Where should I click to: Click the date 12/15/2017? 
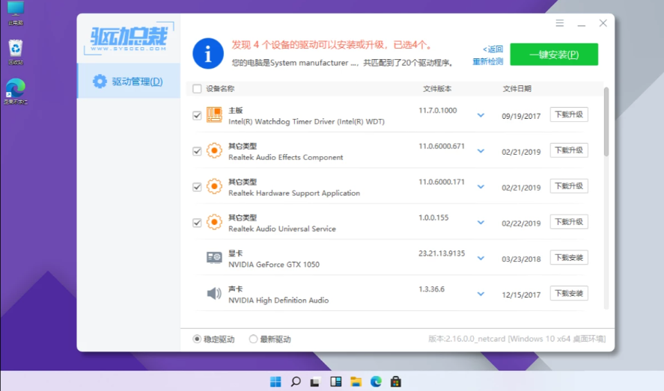[521, 295]
